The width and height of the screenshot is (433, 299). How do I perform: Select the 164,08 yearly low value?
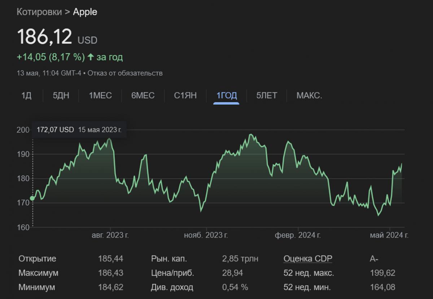pyautogui.click(x=382, y=287)
